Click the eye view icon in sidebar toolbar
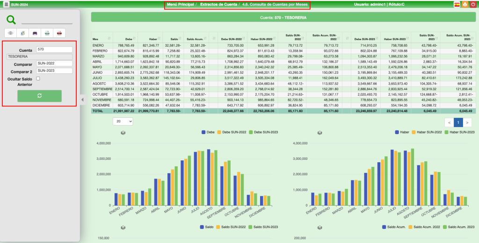The height and width of the screenshot is (243, 479). point(11,33)
